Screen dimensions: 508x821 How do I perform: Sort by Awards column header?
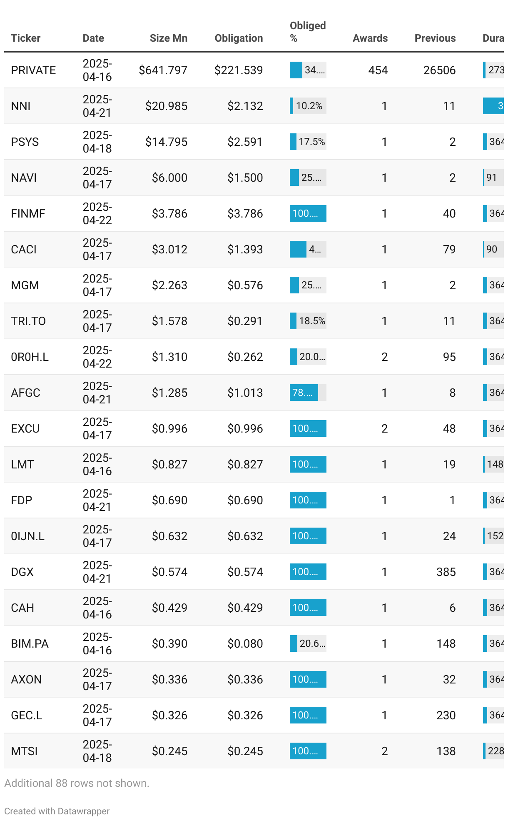click(x=370, y=38)
